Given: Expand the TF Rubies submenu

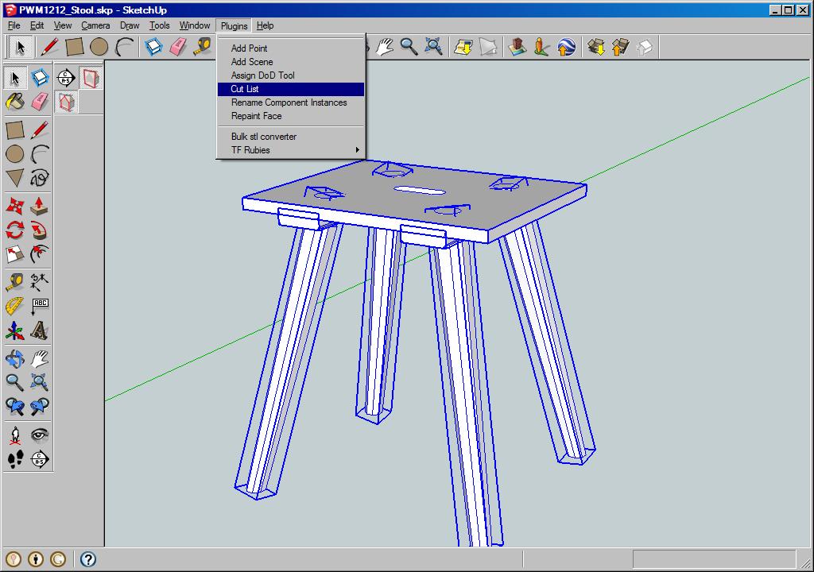Looking at the screenshot, I should click(291, 150).
